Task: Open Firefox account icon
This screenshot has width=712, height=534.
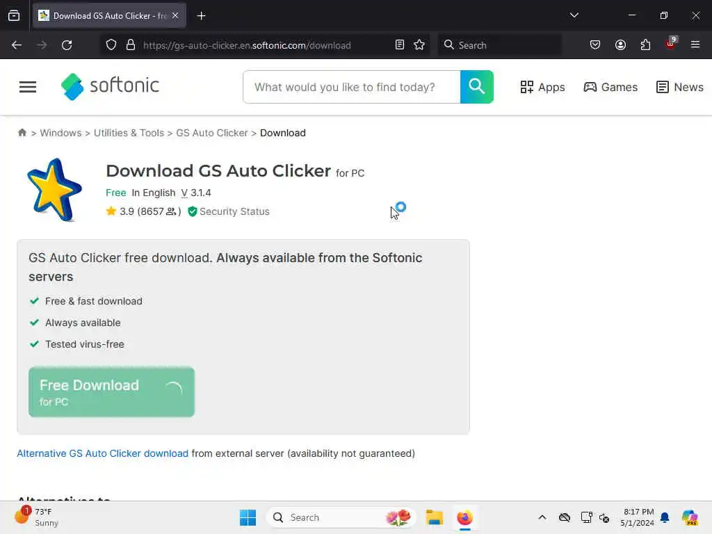Action: (620, 45)
